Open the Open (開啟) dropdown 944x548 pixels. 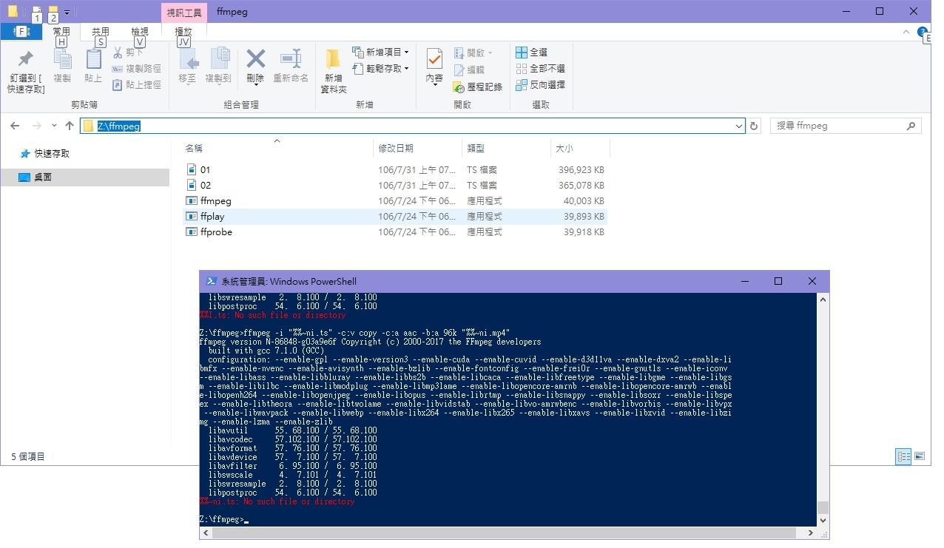point(473,53)
